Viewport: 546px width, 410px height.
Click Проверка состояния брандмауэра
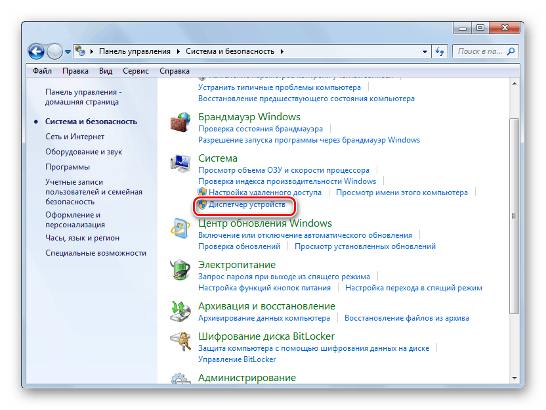(261, 129)
